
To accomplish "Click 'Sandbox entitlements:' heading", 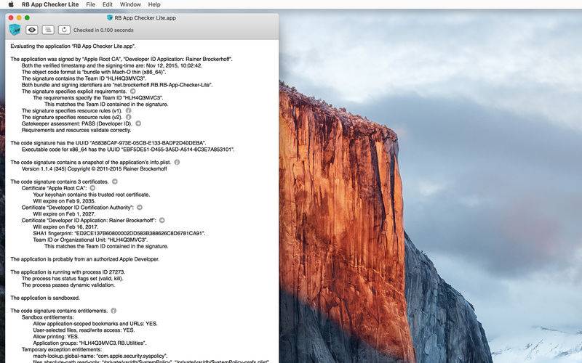I will 47,317.
